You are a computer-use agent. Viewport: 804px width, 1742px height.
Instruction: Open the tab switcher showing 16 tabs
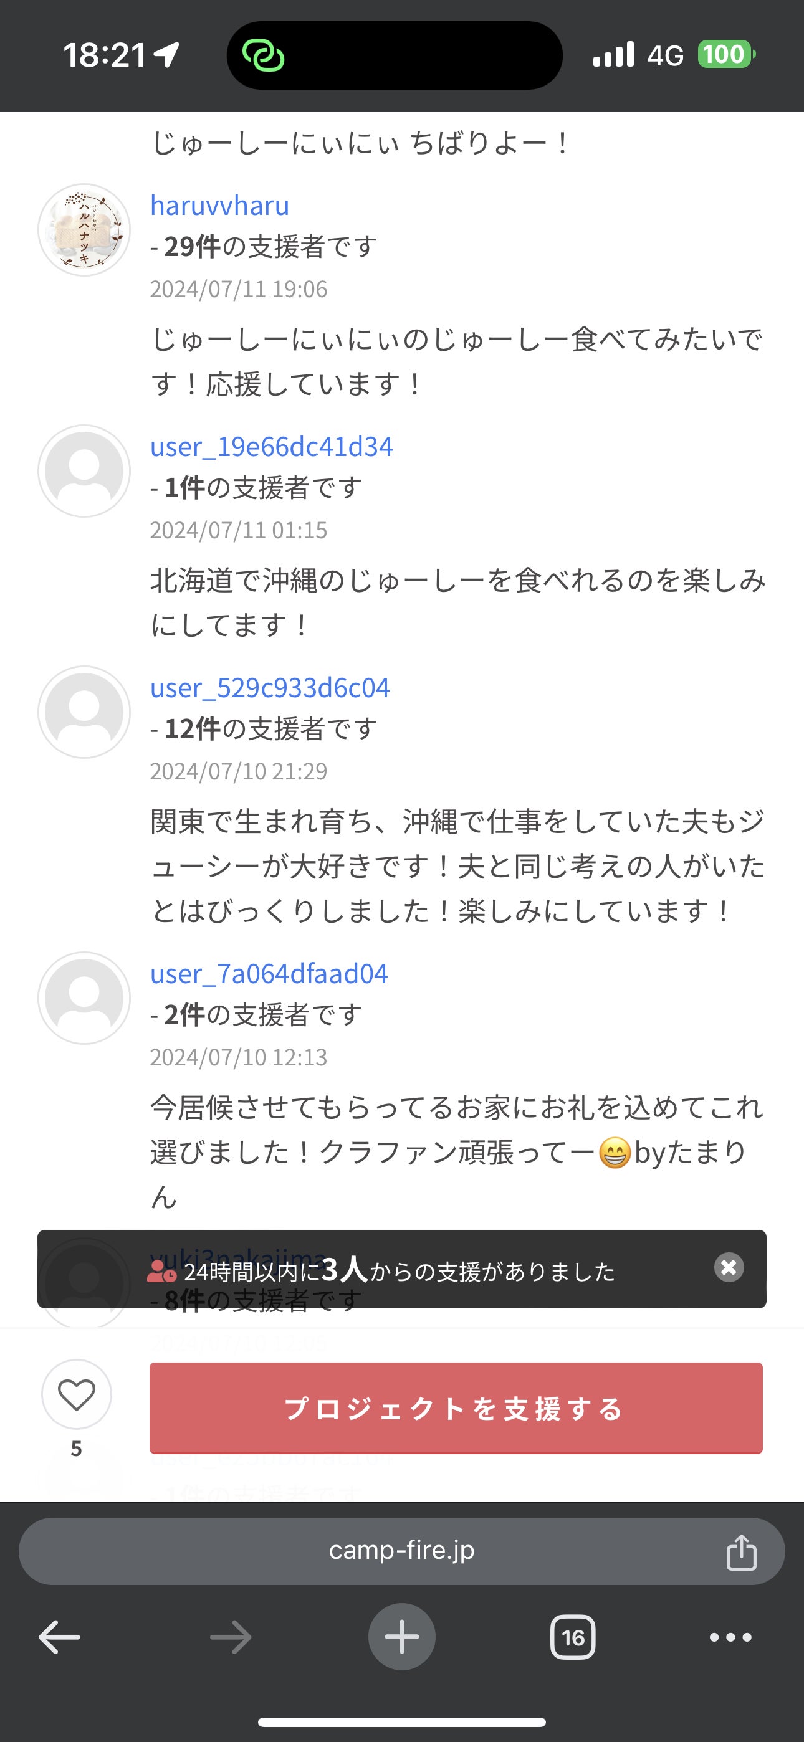coord(573,1638)
